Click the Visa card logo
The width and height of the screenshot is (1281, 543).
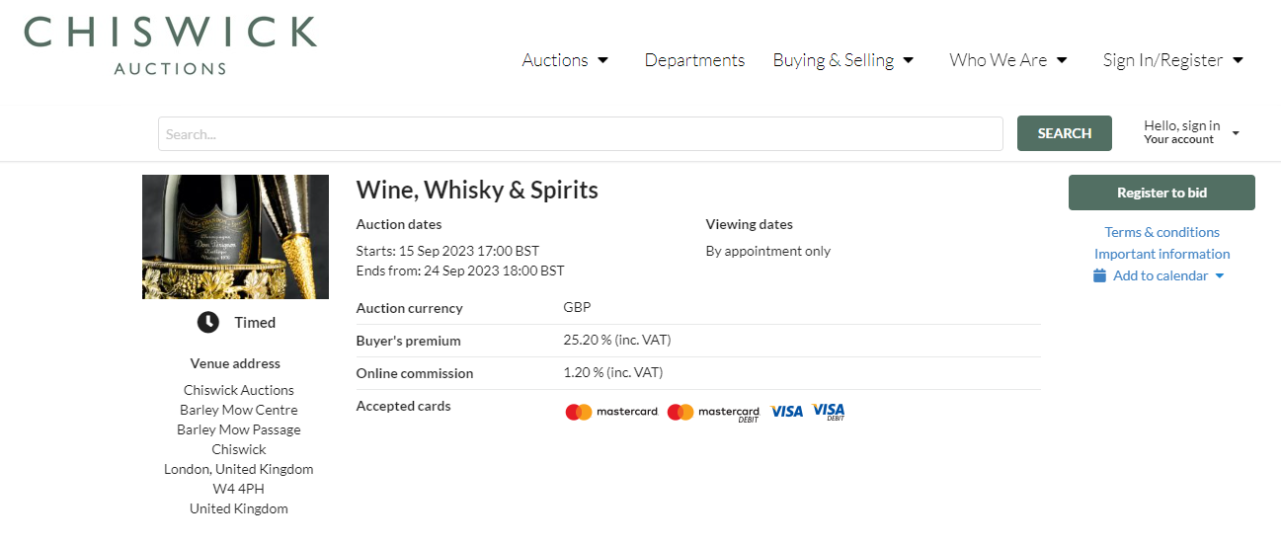[787, 412]
